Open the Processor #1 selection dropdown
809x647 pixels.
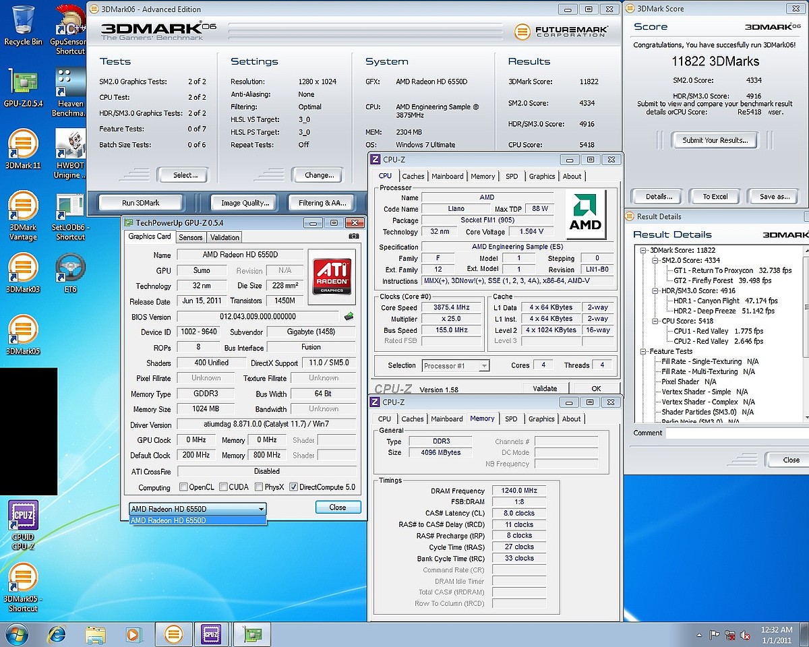coord(456,365)
